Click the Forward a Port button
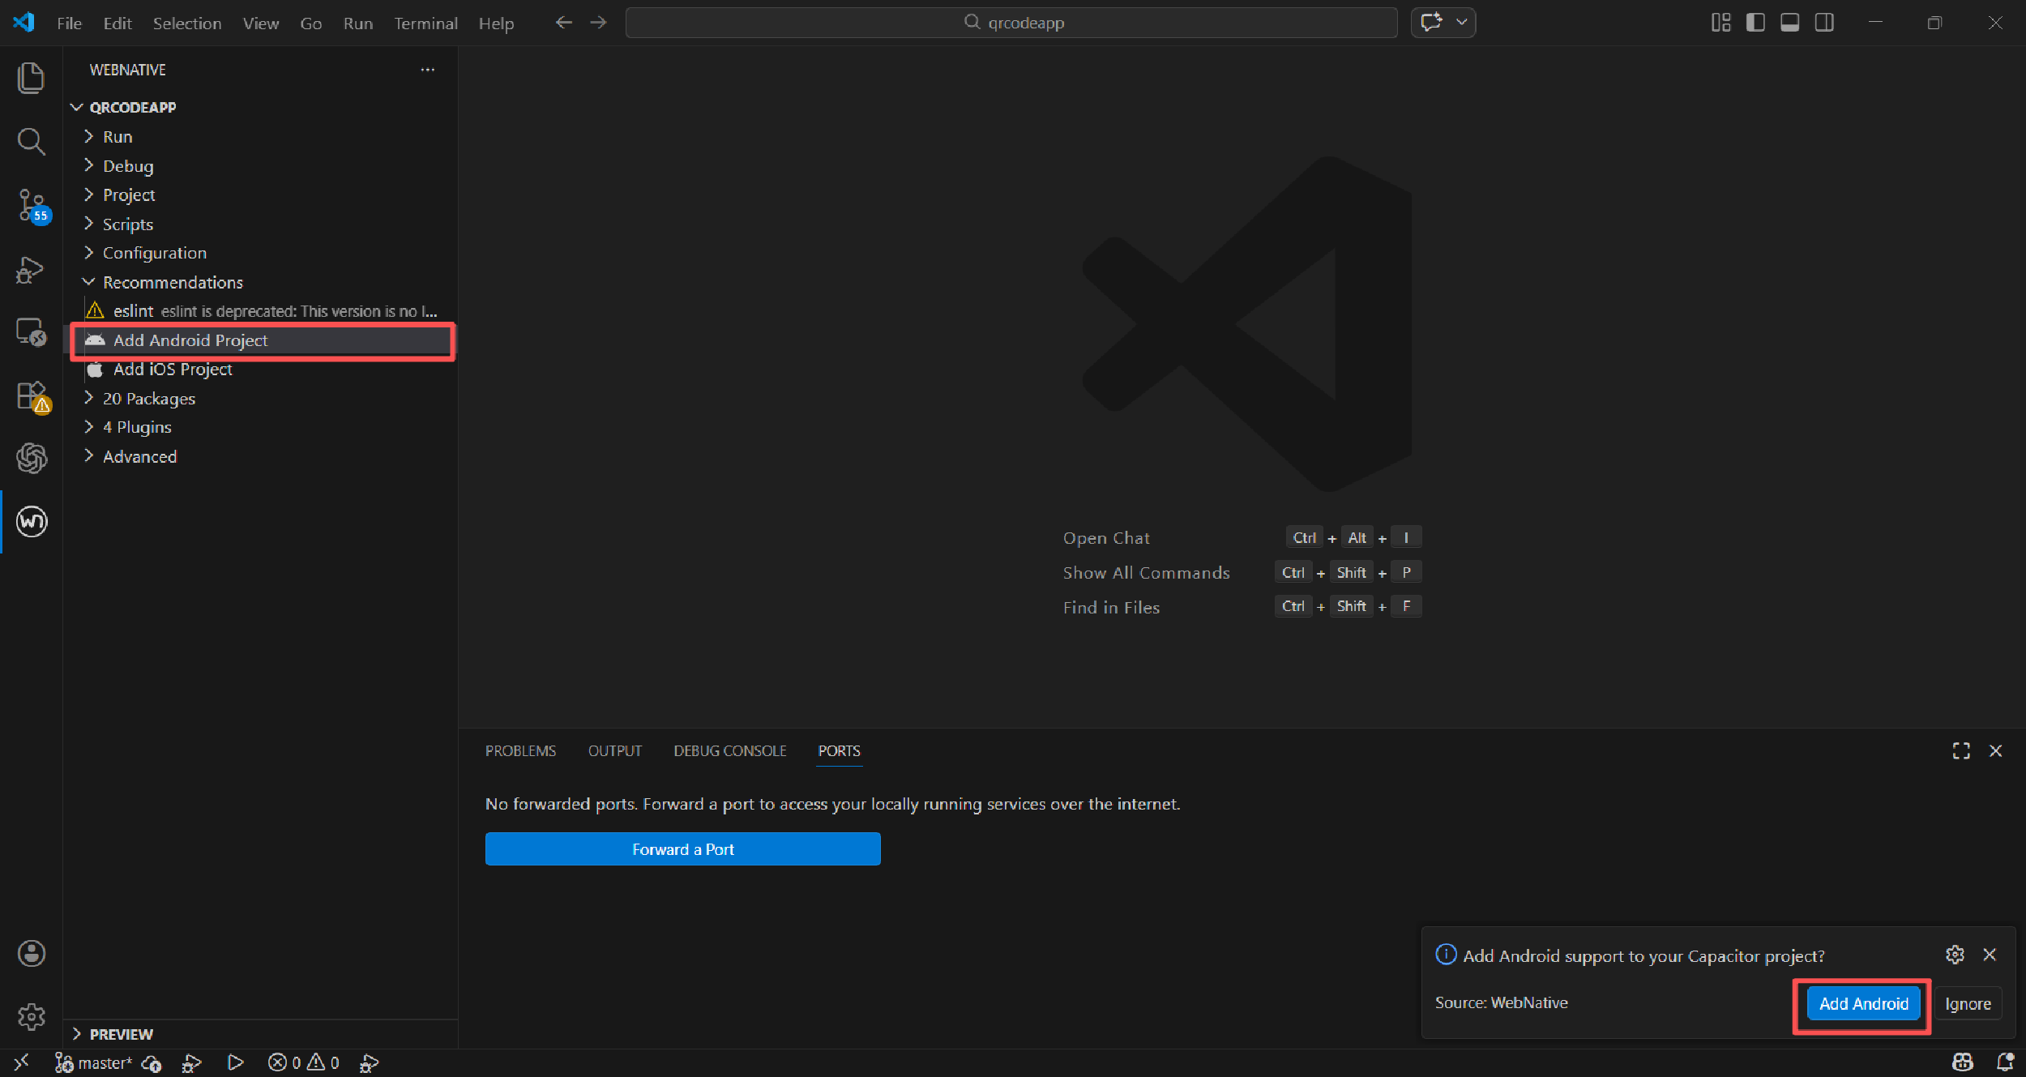2026x1077 pixels. click(x=683, y=849)
